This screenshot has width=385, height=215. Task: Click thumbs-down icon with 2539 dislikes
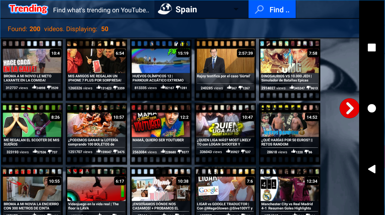click(x=49, y=87)
